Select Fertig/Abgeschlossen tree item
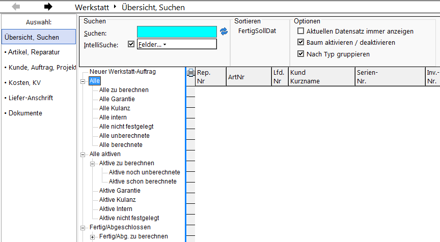440x242 pixels. (120, 227)
